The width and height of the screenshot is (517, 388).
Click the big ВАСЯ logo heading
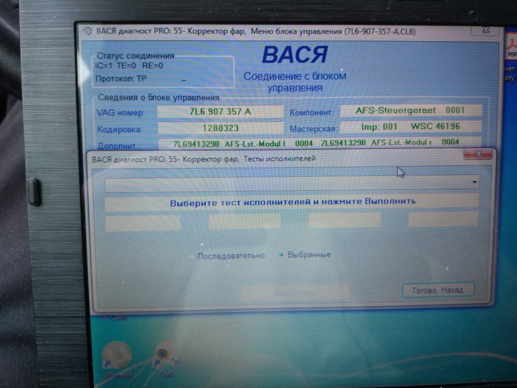[295, 55]
